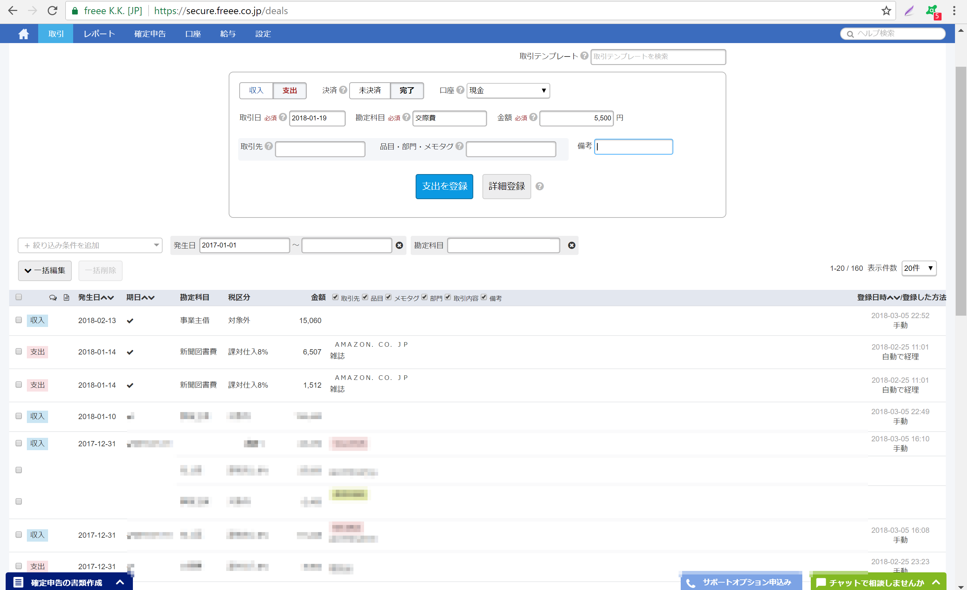Open the 取引 menu tab
Image resolution: width=967 pixels, height=590 pixels.
(56, 34)
